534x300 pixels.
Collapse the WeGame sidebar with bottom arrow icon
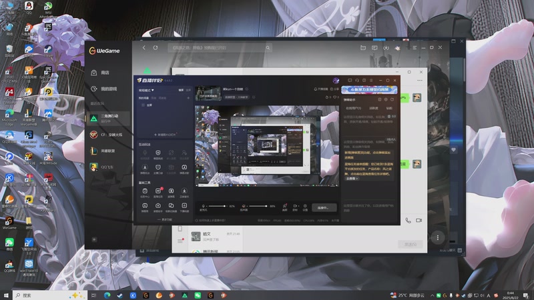(94, 239)
